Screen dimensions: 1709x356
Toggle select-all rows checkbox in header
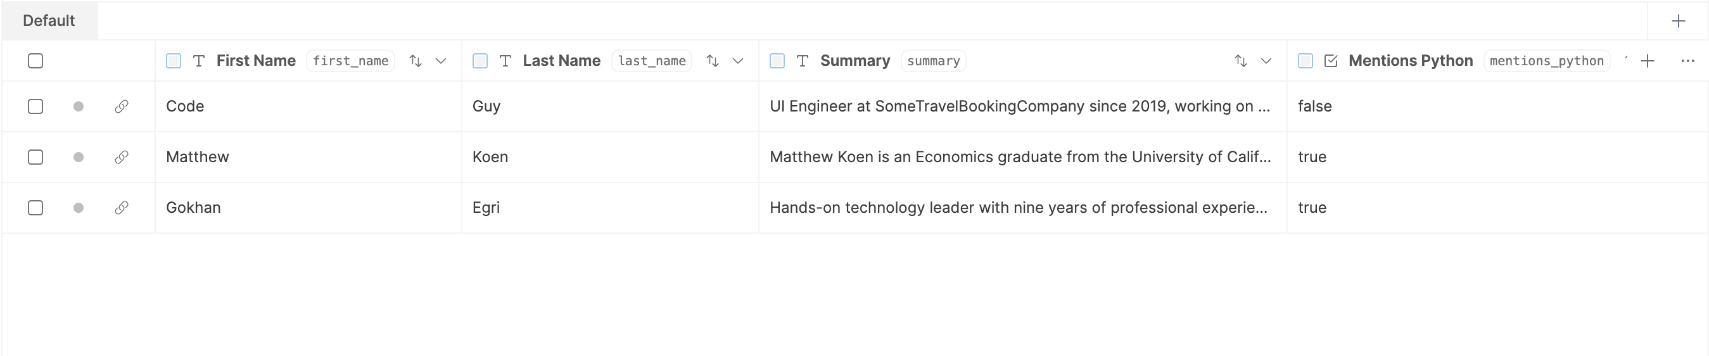pos(36,61)
